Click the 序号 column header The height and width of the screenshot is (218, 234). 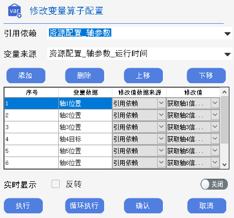(31, 92)
